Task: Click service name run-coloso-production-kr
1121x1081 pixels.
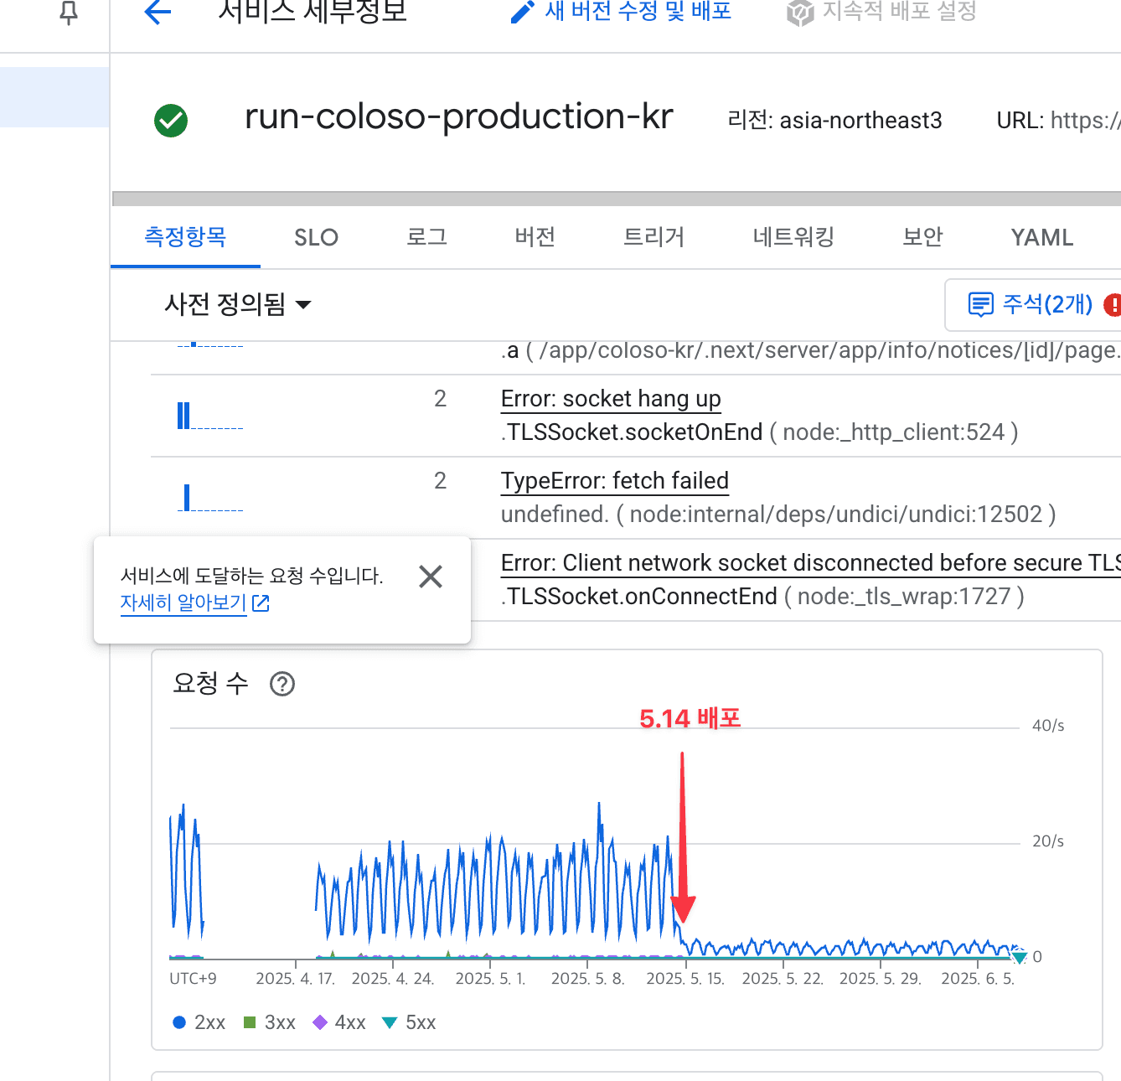Action: (458, 116)
